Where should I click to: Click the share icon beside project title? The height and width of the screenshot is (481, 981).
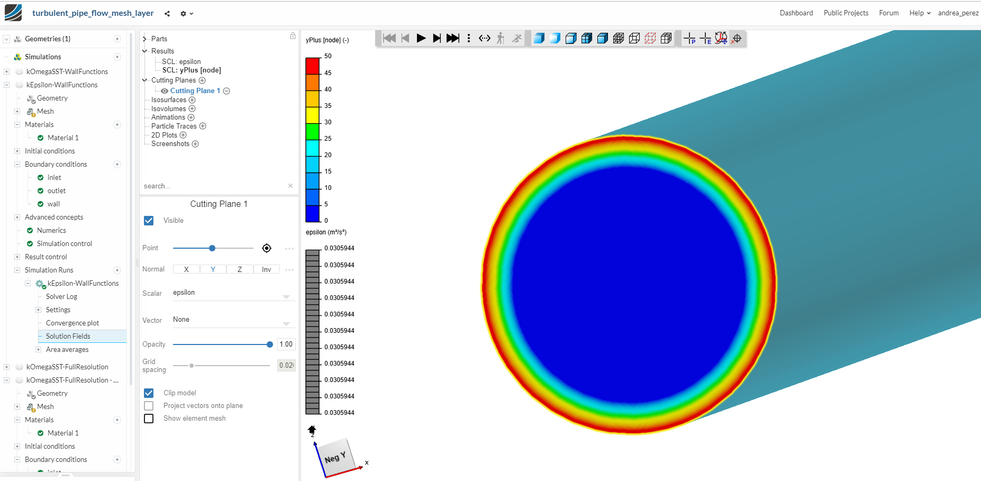pyautogui.click(x=167, y=14)
